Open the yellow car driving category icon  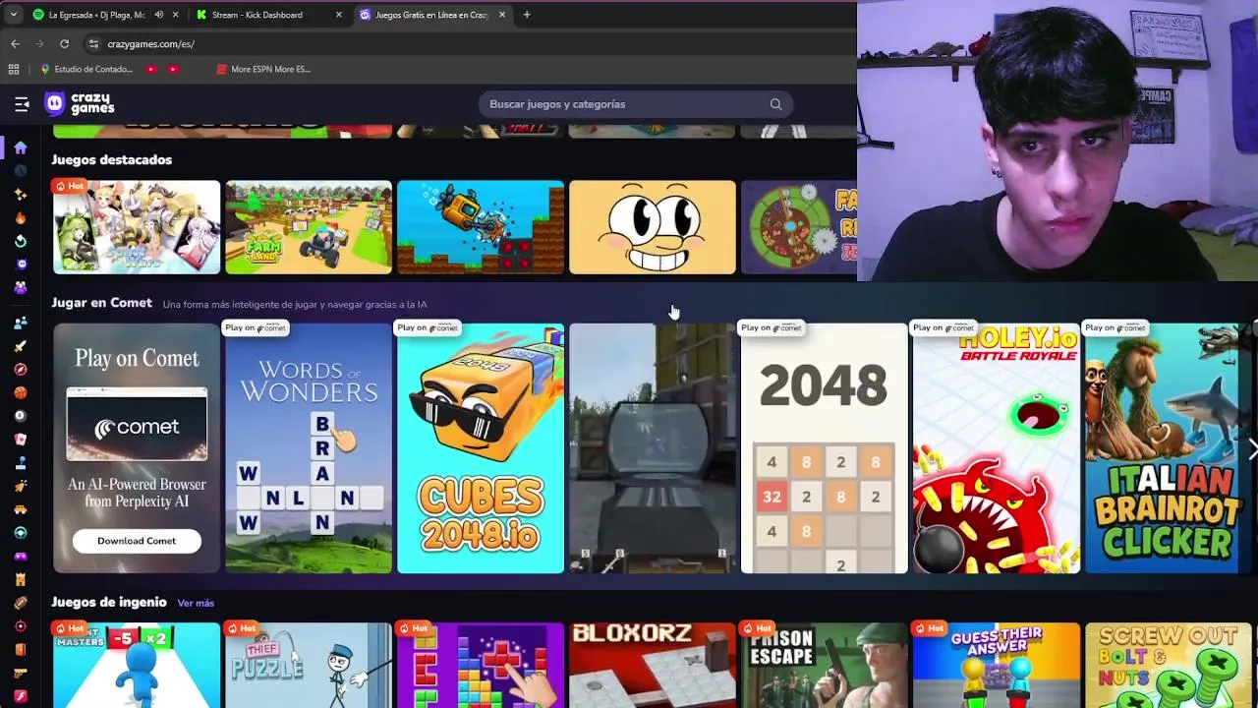20,509
